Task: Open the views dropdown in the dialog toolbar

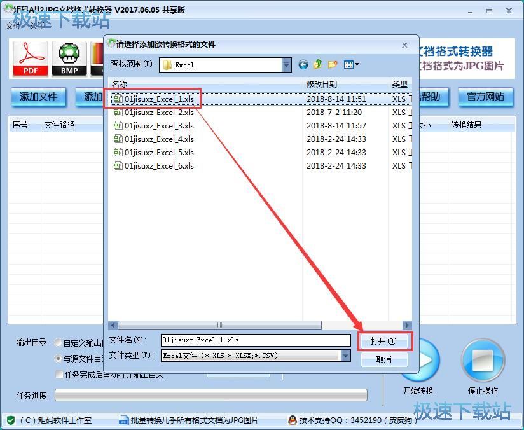Action: [356, 64]
